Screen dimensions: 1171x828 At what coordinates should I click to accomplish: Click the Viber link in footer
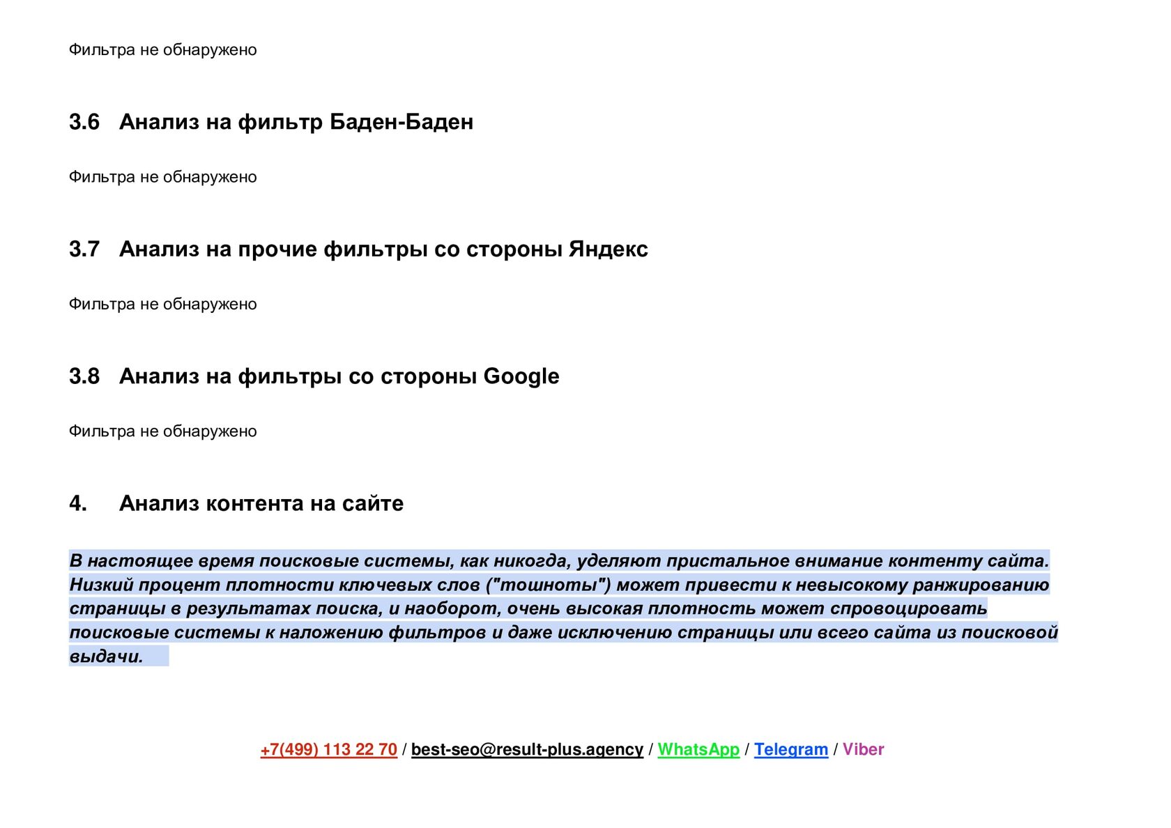point(863,749)
